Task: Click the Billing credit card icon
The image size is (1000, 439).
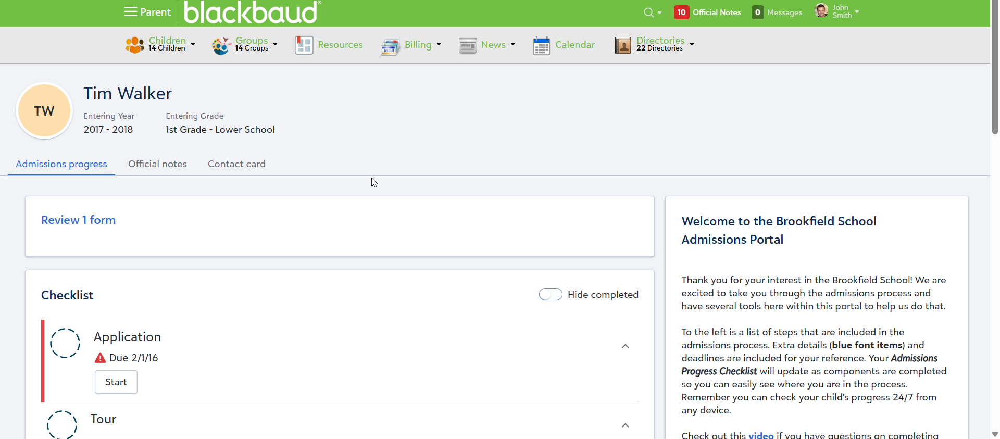Action: click(390, 46)
